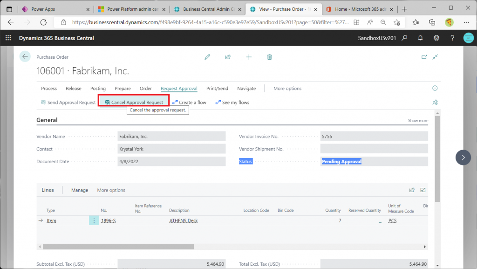
Task: Go to next record arrow button
Action: tap(463, 157)
